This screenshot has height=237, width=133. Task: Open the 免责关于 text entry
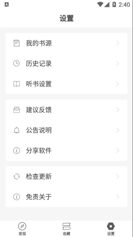pos(39,197)
